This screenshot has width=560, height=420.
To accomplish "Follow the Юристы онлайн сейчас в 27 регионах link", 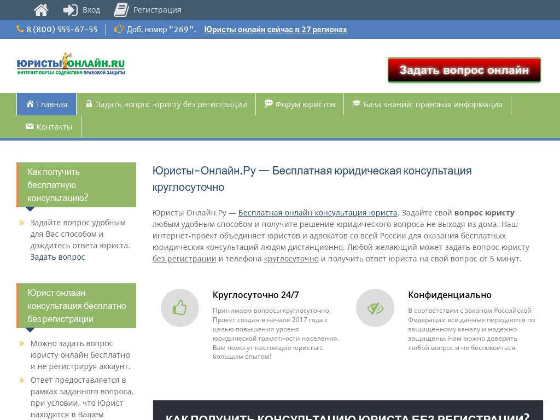I will (x=275, y=29).
